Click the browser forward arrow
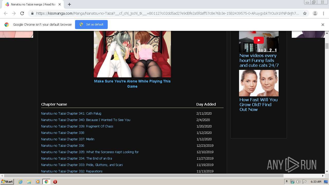The image size is (329, 185). [x=14, y=13]
